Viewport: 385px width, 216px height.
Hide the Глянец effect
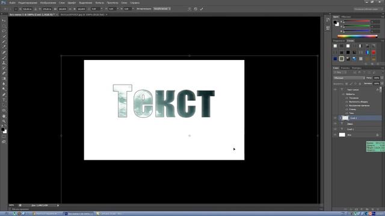pos(346,109)
